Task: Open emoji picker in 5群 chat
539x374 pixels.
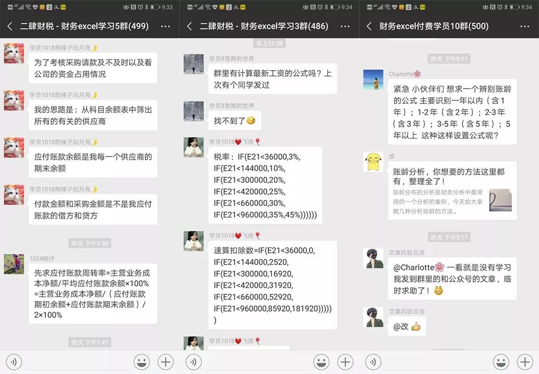Action: (x=142, y=362)
